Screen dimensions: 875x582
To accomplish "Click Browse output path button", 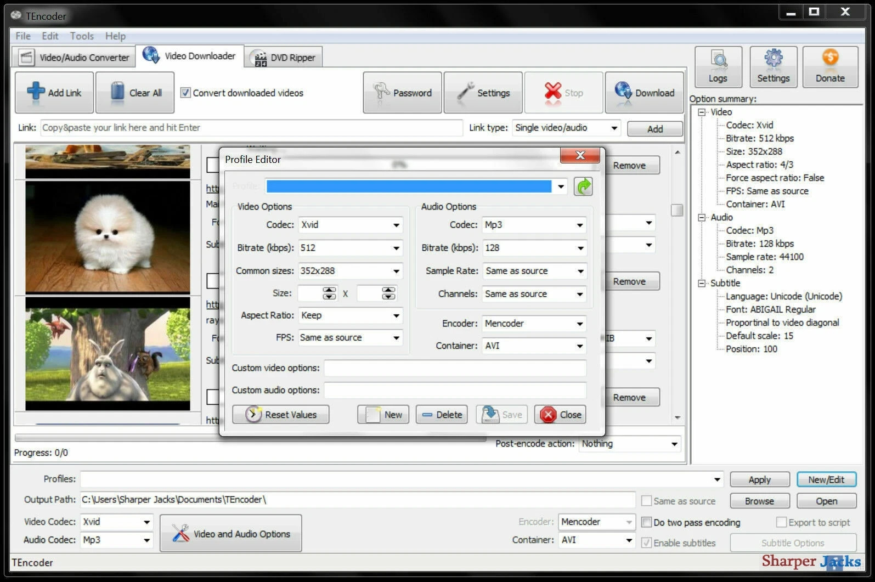I will tap(760, 501).
